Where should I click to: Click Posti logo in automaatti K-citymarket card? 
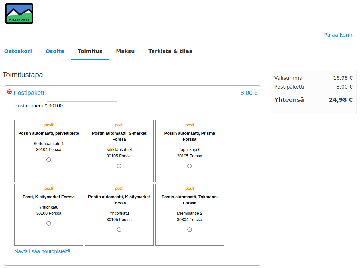tap(119, 189)
